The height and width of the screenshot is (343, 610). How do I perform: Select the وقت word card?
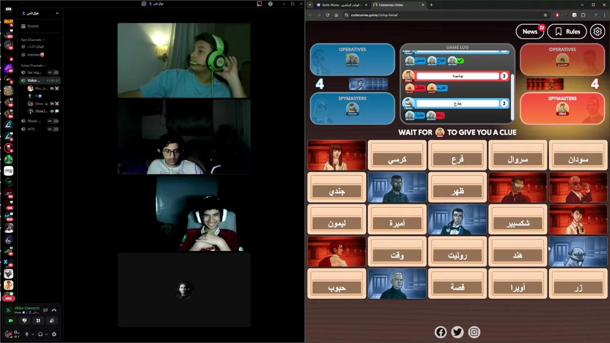point(397,251)
